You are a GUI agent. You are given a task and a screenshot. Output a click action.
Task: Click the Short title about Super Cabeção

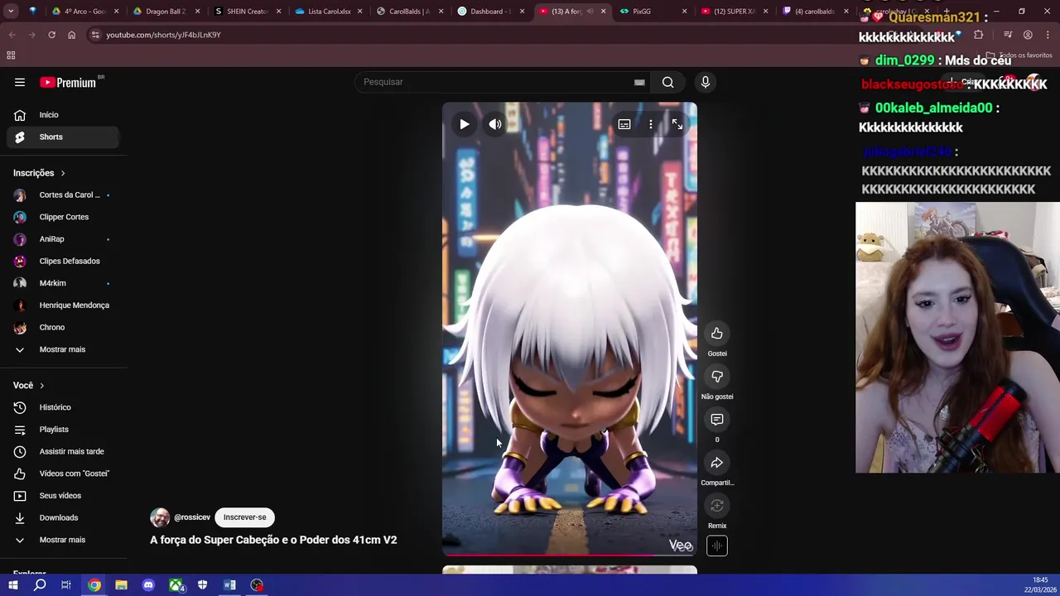pyautogui.click(x=273, y=540)
